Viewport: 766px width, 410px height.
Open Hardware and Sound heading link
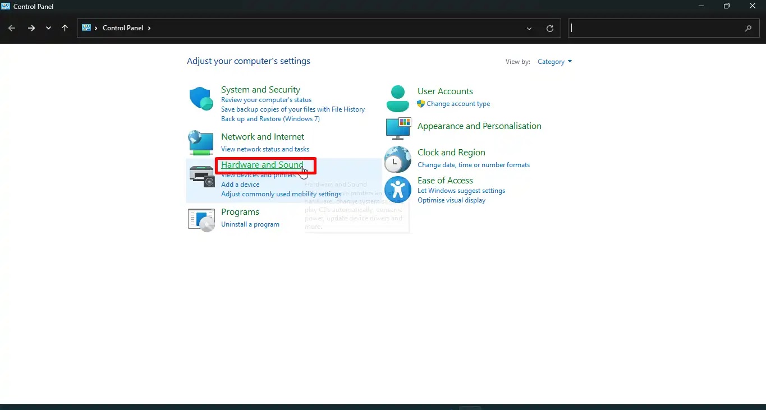tap(262, 165)
